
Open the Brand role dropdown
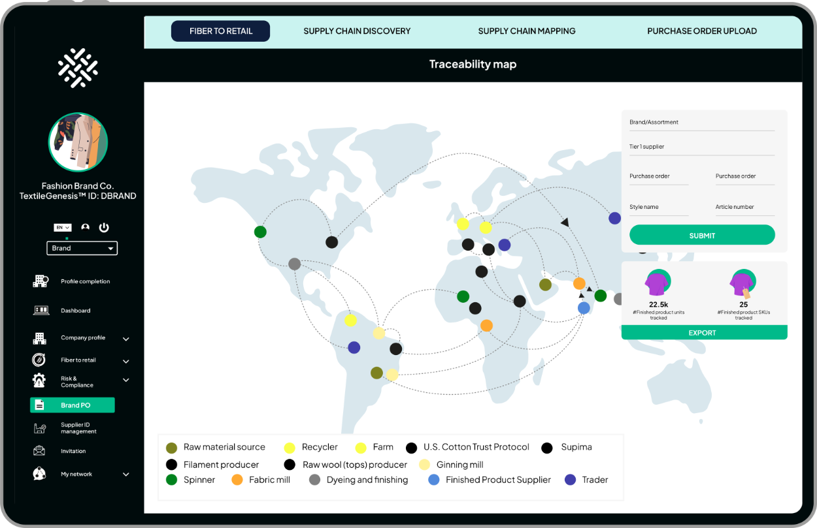click(x=82, y=248)
